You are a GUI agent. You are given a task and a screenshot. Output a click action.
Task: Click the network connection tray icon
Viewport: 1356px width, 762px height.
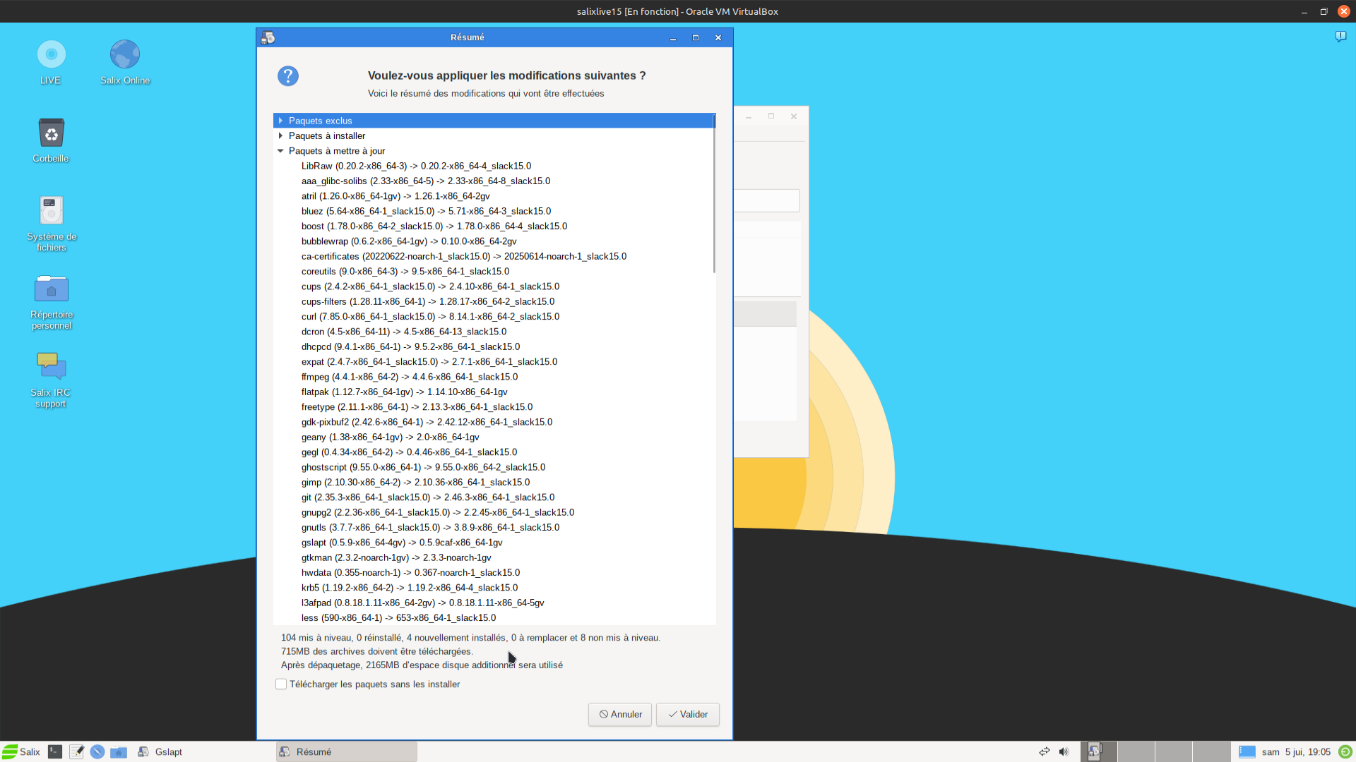click(1044, 752)
